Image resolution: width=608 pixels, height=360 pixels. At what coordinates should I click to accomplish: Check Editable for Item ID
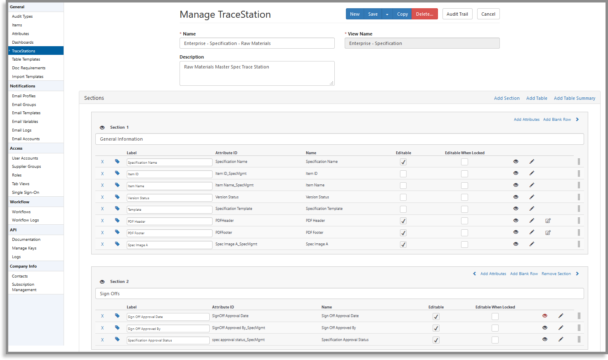[403, 174]
